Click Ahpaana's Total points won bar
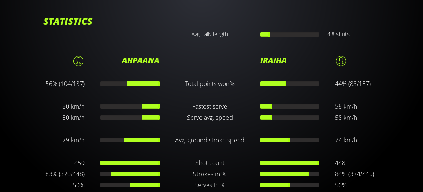This screenshot has height=192, width=423. [130, 84]
